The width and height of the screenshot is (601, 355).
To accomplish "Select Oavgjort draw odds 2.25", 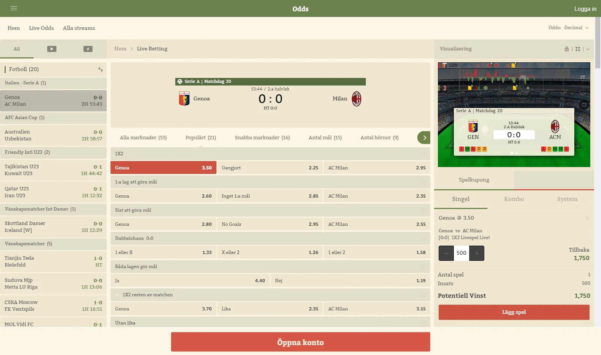I will (270, 168).
